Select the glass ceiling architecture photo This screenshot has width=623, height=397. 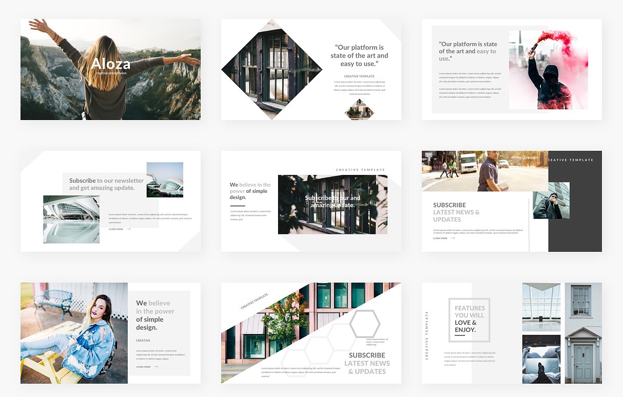tap(541, 307)
